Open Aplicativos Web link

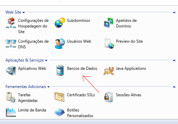[x=32, y=68]
